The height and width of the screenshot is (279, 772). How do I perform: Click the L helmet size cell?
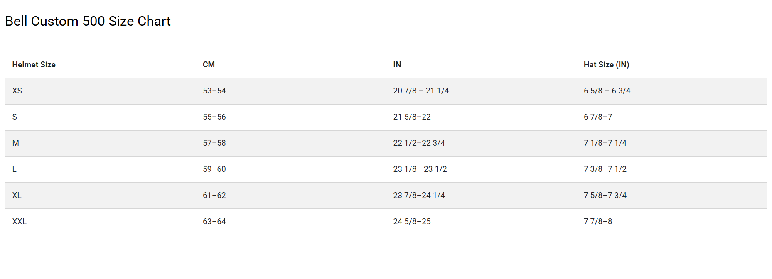click(15, 169)
